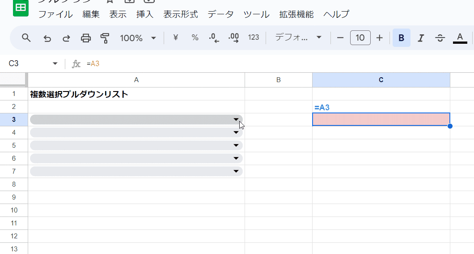Open the ツール menu
The width and height of the screenshot is (474, 254).
click(x=256, y=14)
